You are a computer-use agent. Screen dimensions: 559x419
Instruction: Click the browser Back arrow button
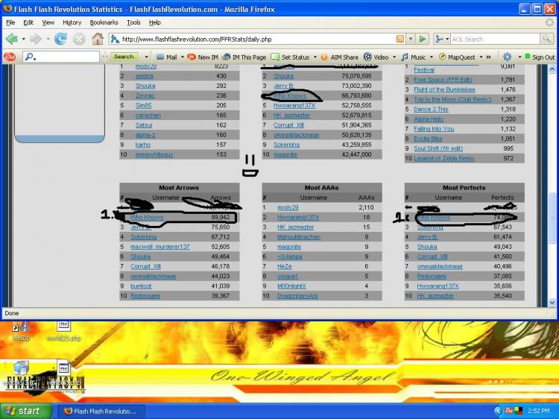[12, 39]
